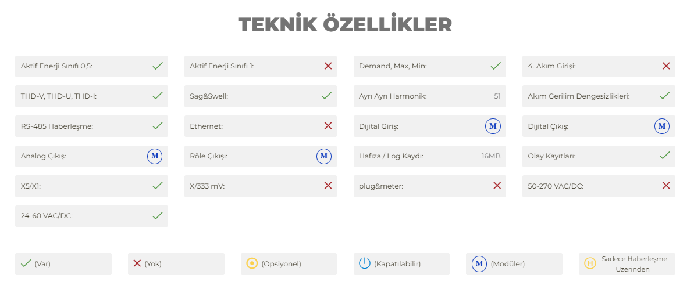694x282 pixels.
Task: Click the yellow Opsiyonel circle icon in legend
Action: pyautogui.click(x=252, y=264)
